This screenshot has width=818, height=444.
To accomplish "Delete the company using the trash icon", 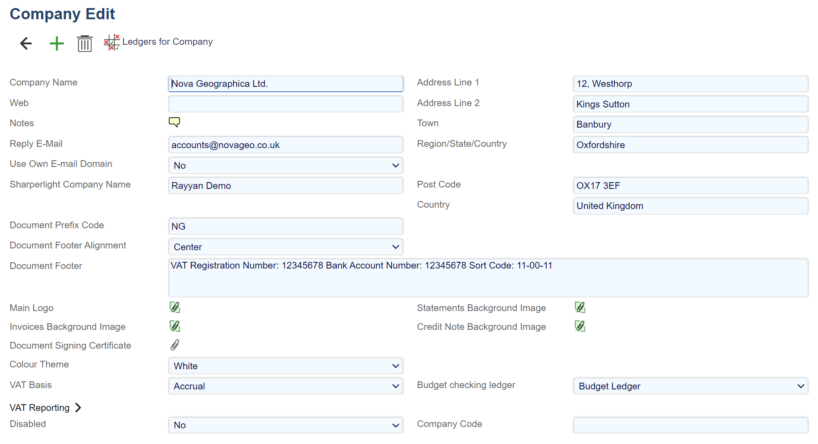I will (x=85, y=43).
